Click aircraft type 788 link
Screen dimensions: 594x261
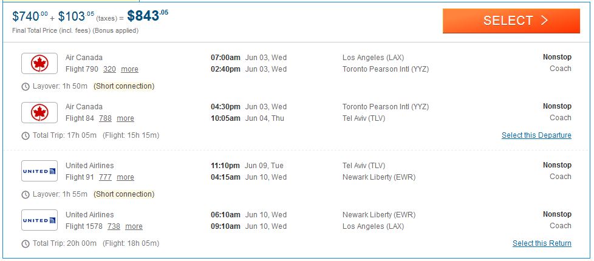click(105, 118)
